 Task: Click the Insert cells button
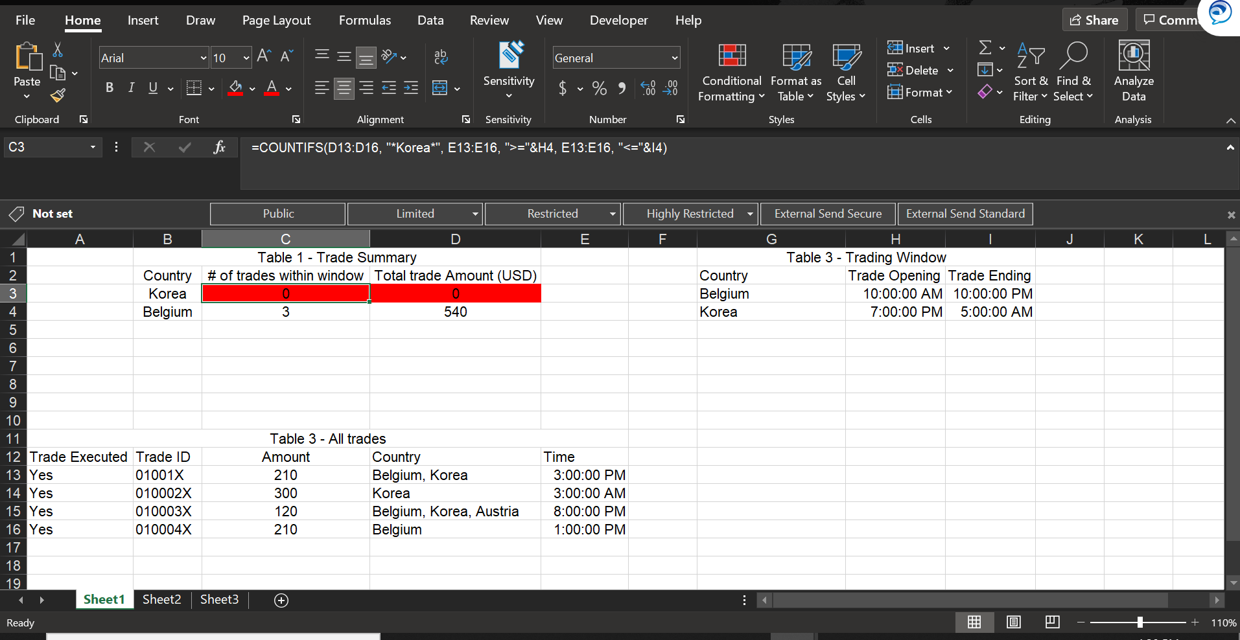pyautogui.click(x=911, y=48)
